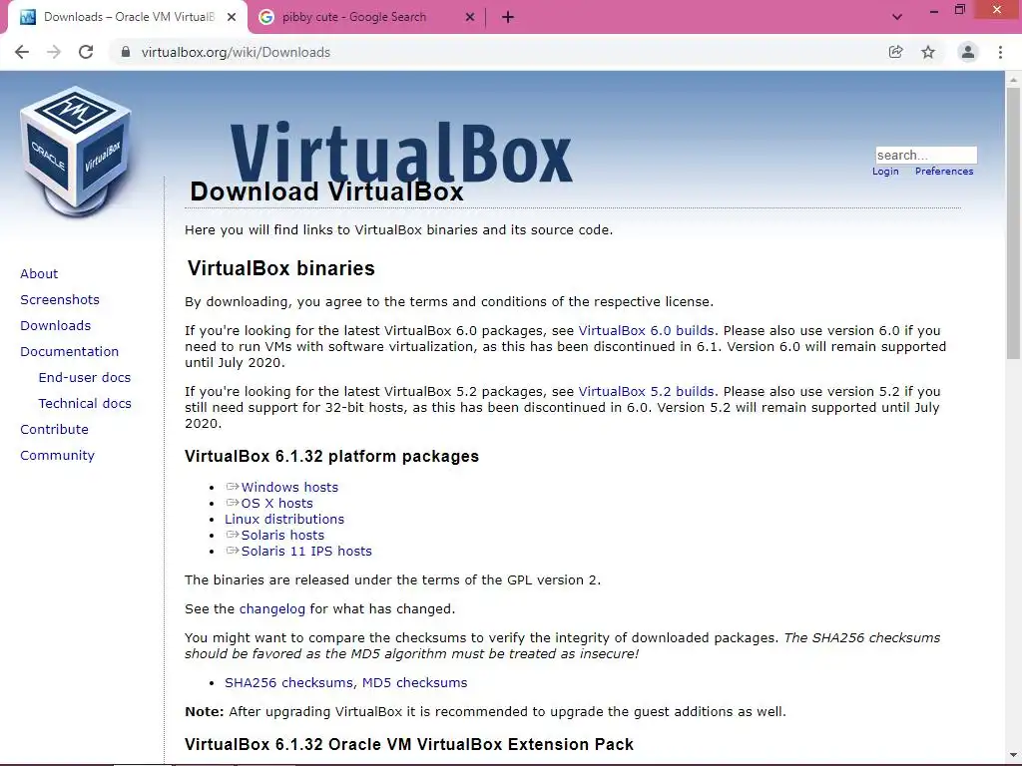
Task: Download the Windows hosts package
Action: click(x=290, y=487)
